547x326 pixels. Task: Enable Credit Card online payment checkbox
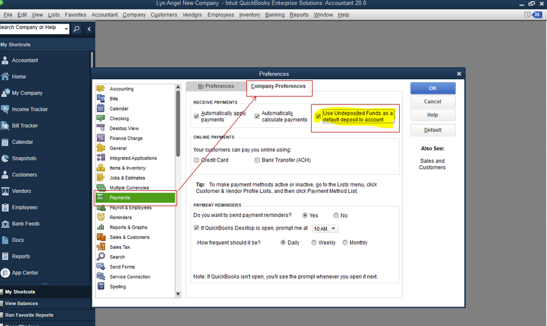click(x=197, y=160)
